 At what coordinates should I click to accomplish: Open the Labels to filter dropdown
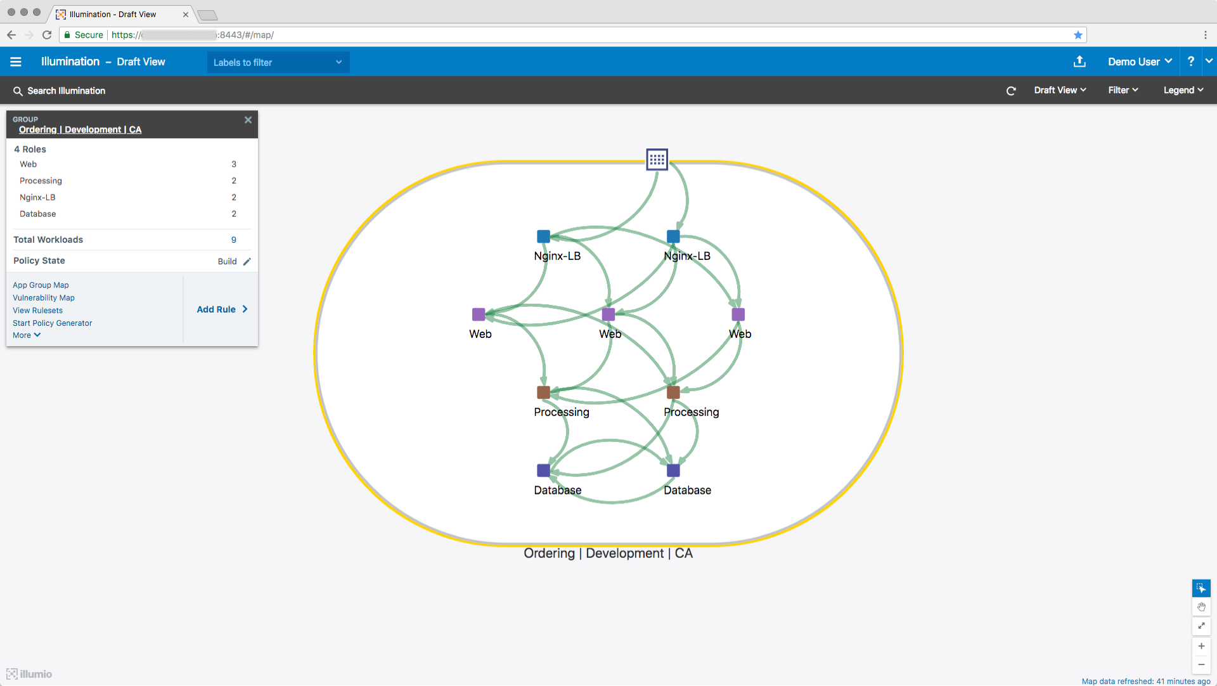pyautogui.click(x=278, y=62)
